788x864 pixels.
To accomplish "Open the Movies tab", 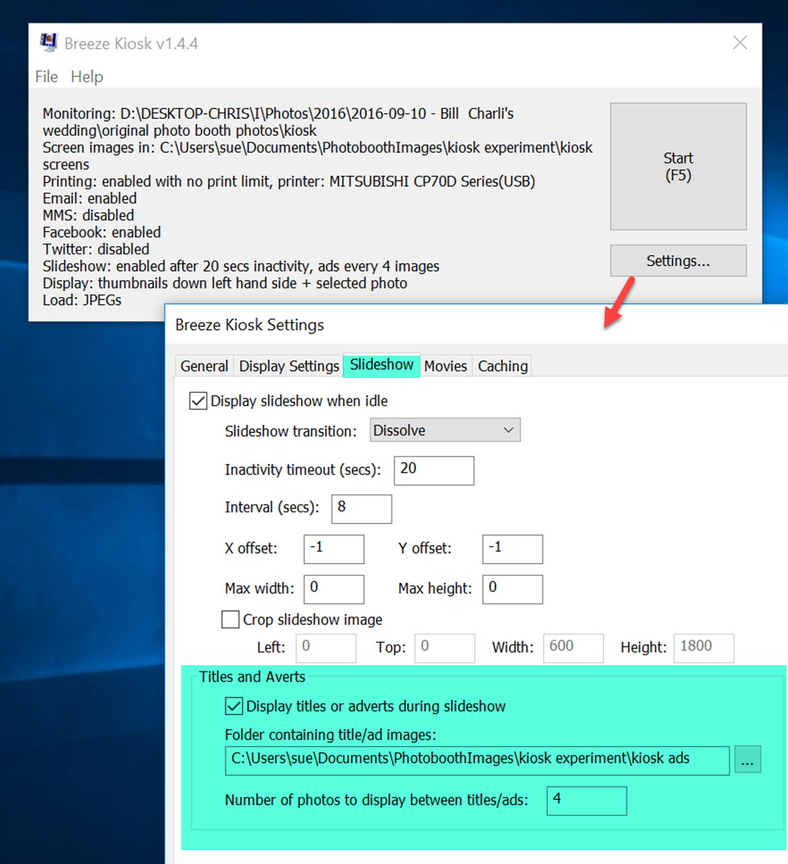I will click(445, 366).
